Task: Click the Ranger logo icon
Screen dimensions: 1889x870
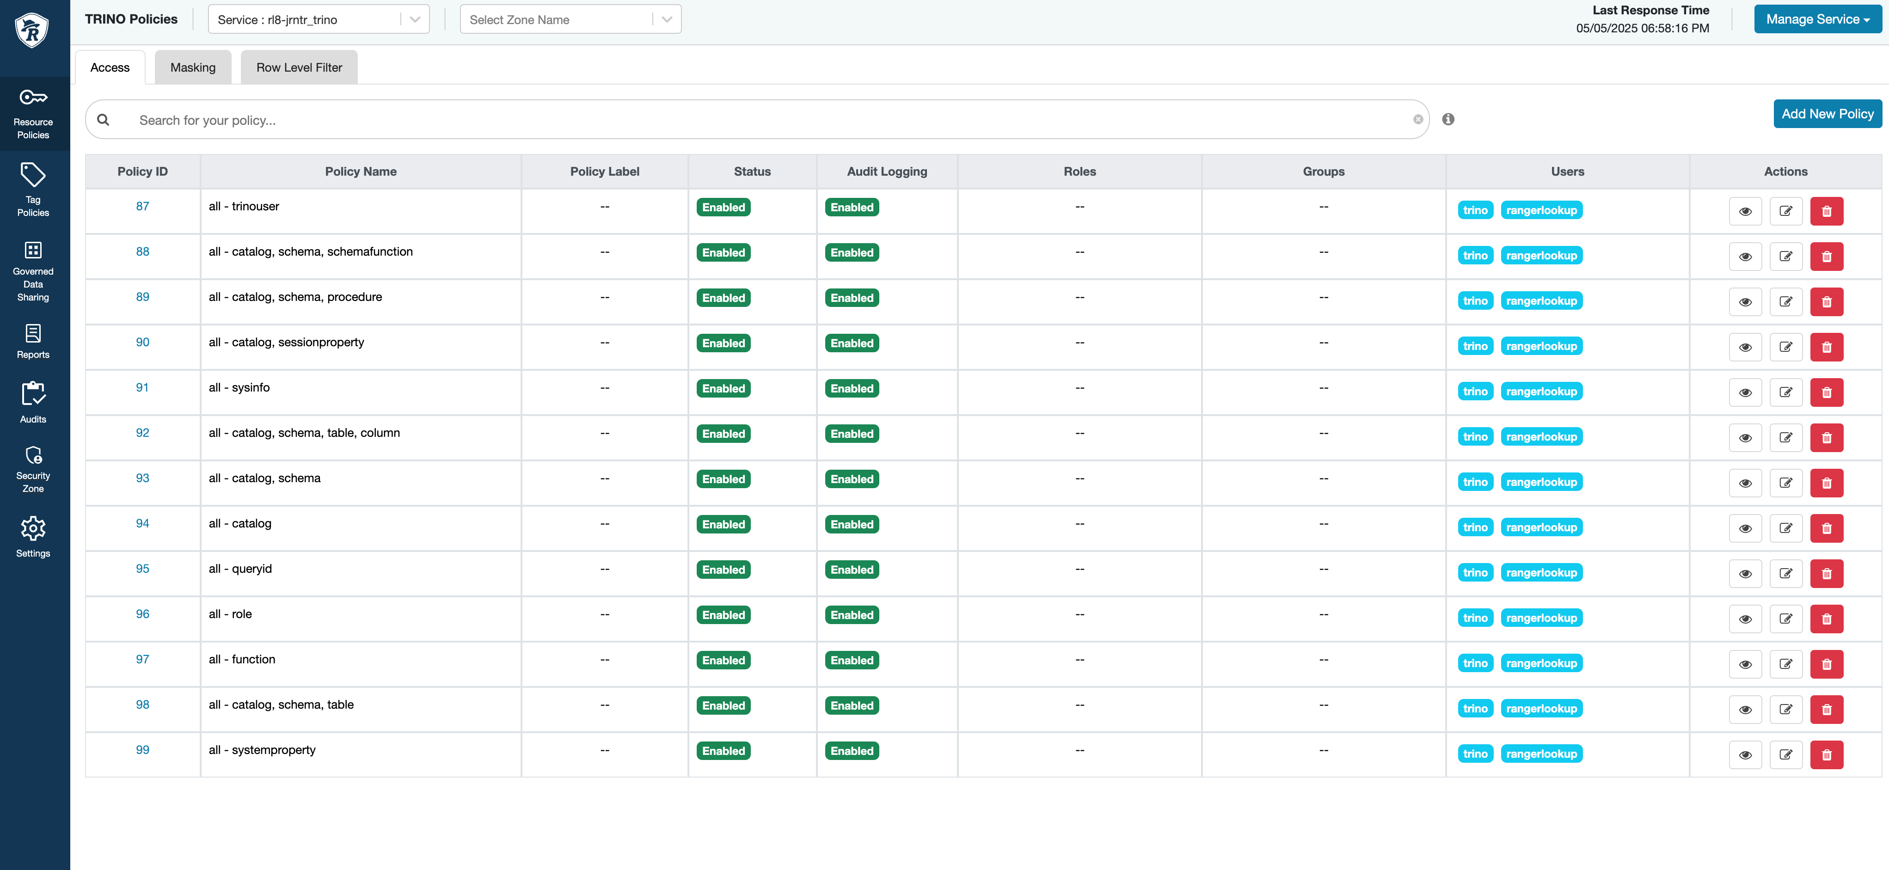Action: point(32,30)
